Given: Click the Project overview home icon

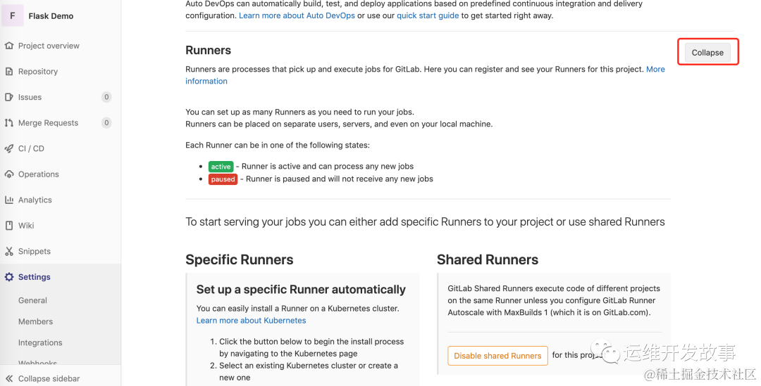Looking at the screenshot, I should click(8, 46).
